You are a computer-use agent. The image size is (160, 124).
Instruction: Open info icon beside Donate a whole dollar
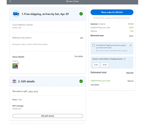click(124, 59)
